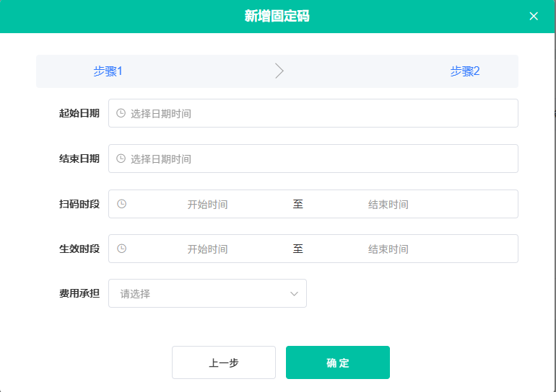The image size is (556, 392).
Task: Click the 至 separator in 生效时段
Action: pos(297,249)
